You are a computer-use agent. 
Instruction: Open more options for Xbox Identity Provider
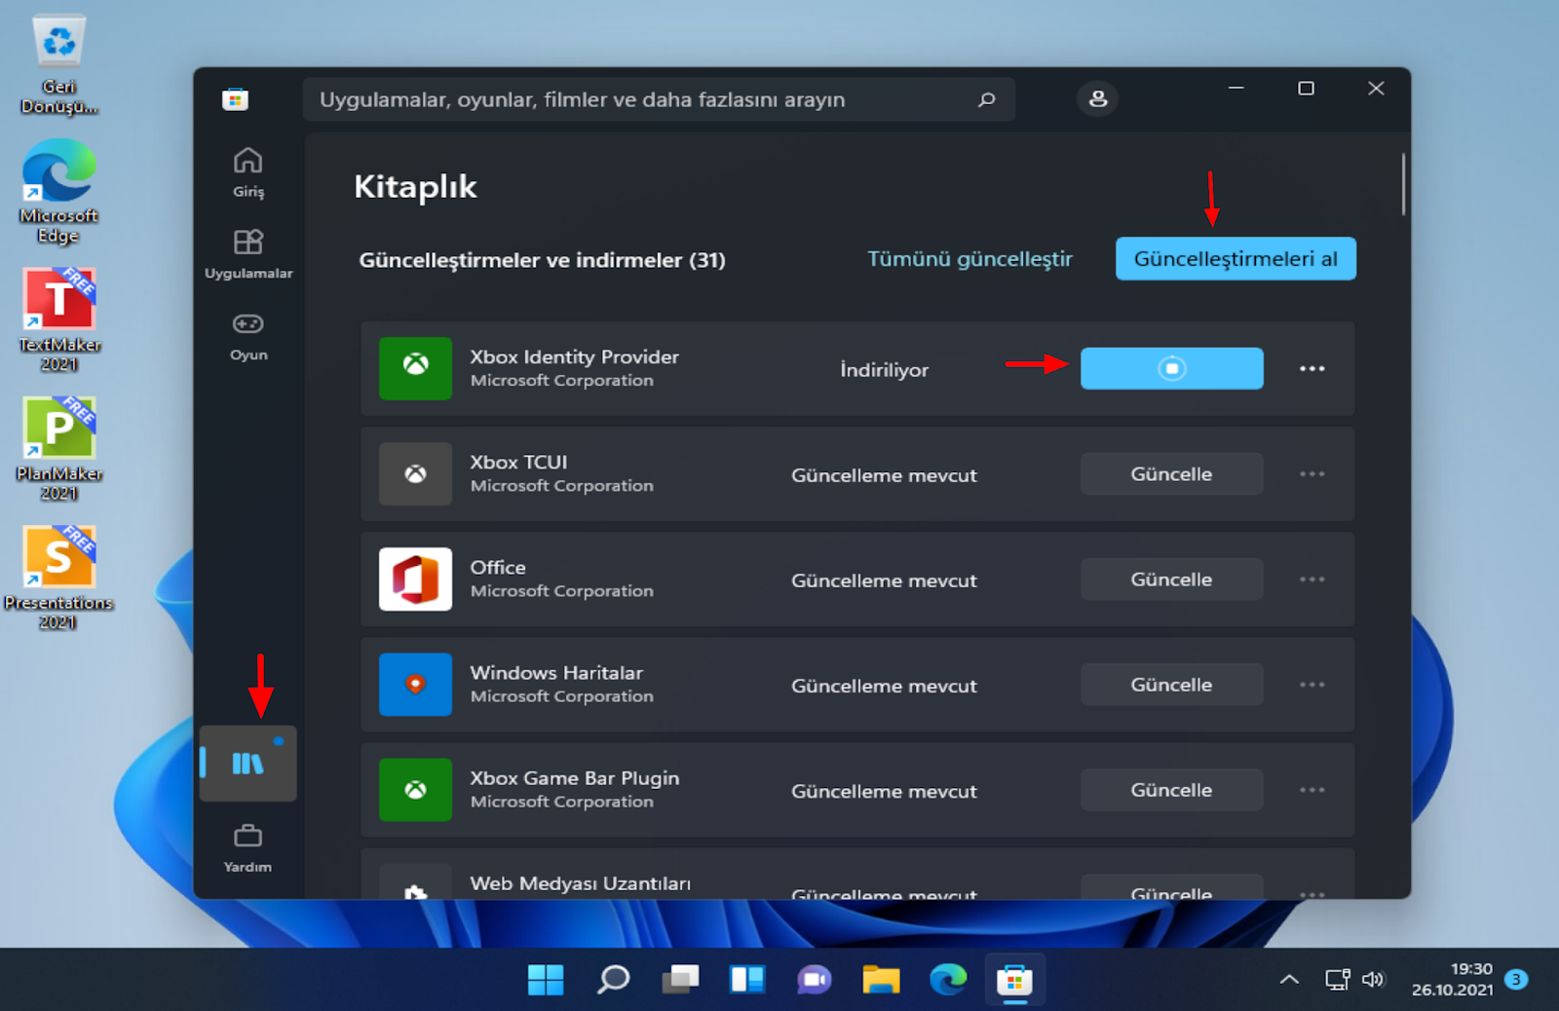tap(1312, 368)
